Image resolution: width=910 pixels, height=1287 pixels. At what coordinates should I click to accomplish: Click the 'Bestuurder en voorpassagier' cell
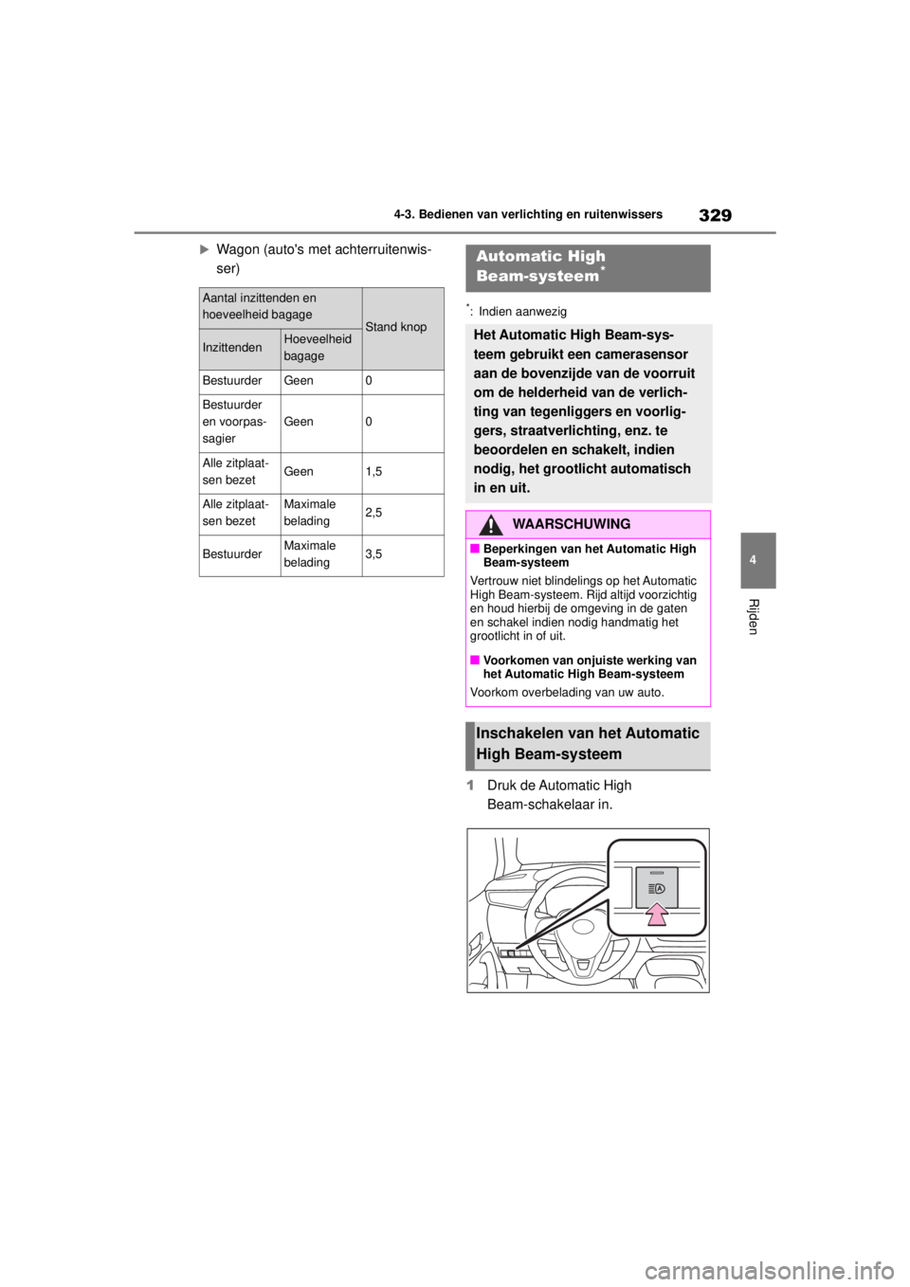pyautogui.click(x=240, y=422)
